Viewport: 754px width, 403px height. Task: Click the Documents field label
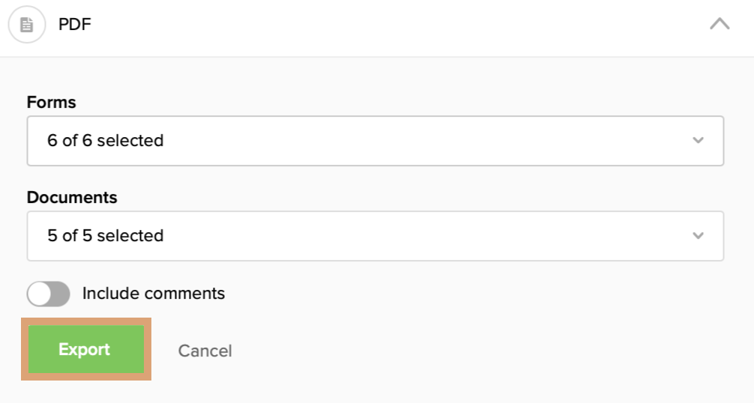72,198
